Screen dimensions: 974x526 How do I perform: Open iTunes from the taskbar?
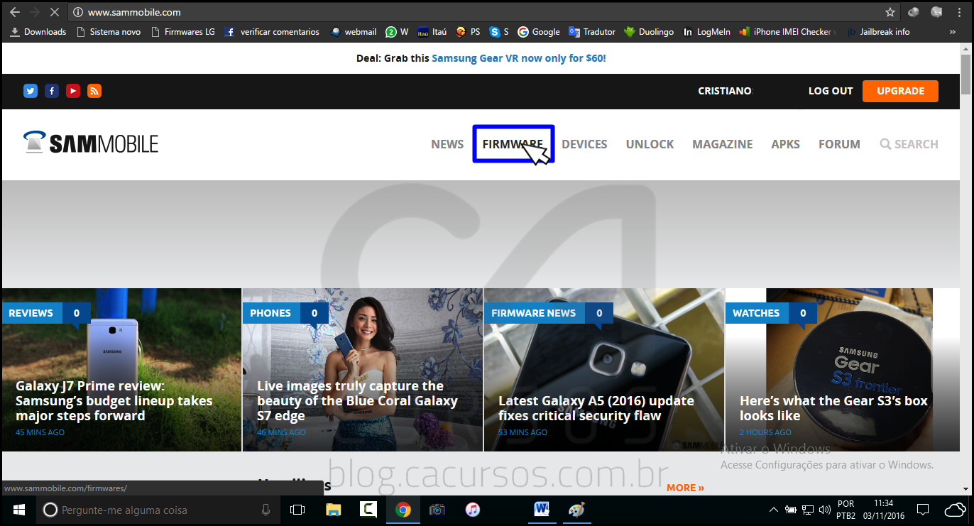coord(472,510)
